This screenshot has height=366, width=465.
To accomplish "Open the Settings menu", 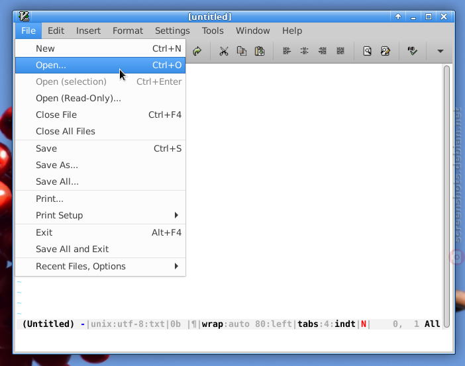I will (x=172, y=30).
